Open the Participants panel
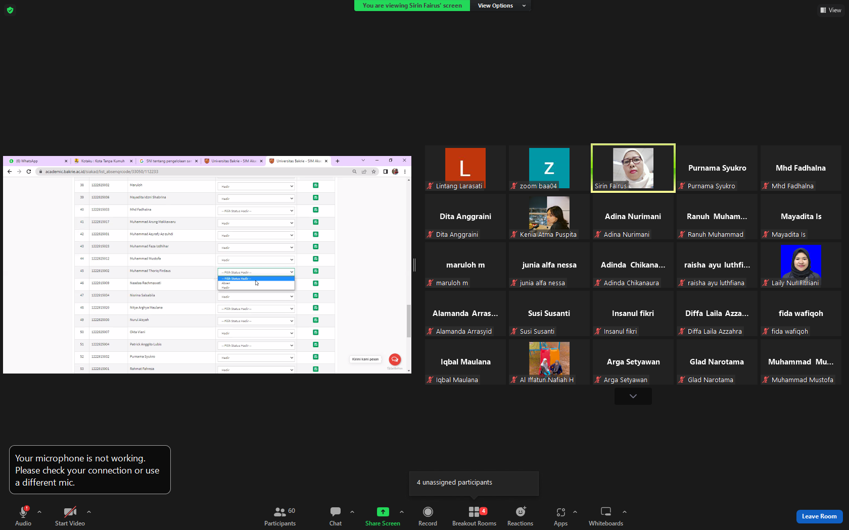This screenshot has width=849, height=530. tap(279, 516)
